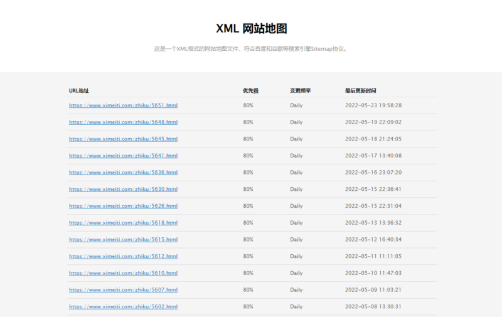The image size is (502, 317).
Task: Click the zhiku/5612.html URL
Action: [x=123, y=256]
